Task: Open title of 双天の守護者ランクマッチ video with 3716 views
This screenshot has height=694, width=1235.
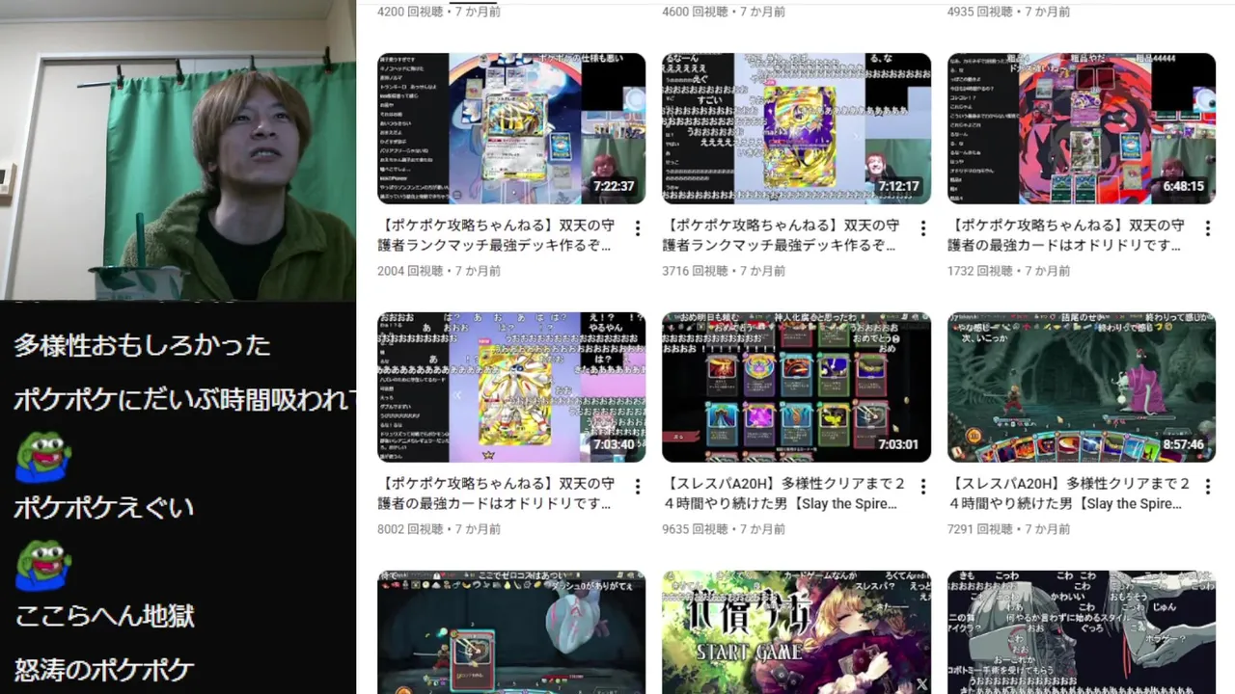Action: (x=782, y=235)
